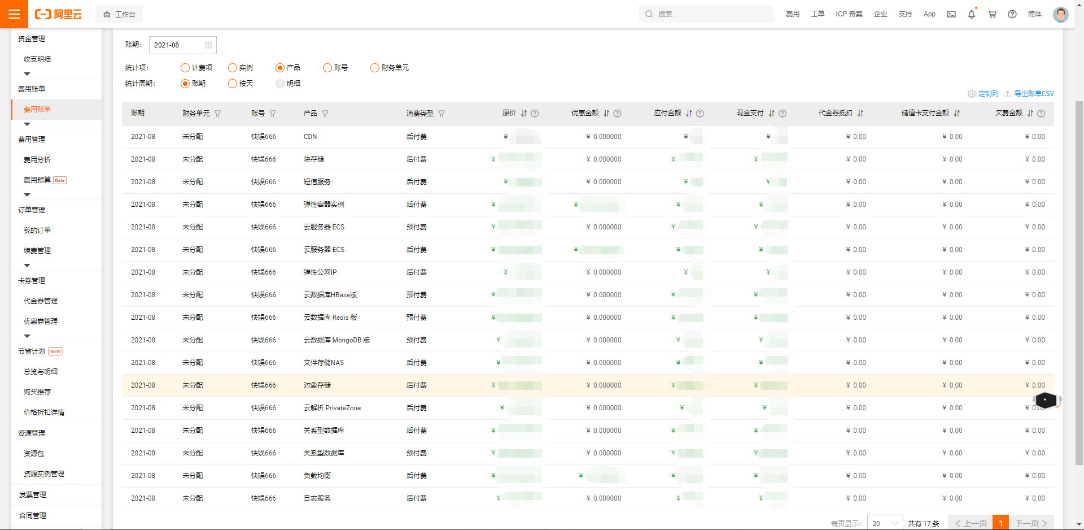
Task: Show help tooltip for 优惠金额
Action: tap(617, 114)
